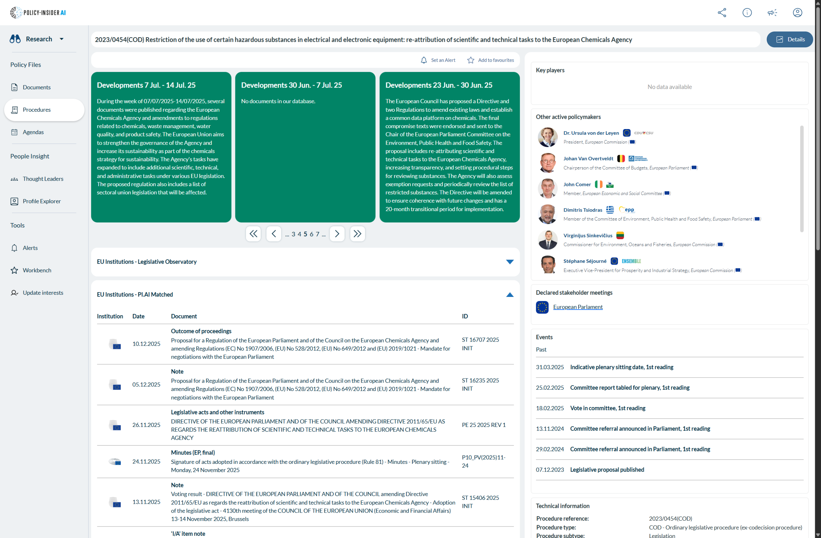
Task: Select the Procedures sidebar icon
Action: point(14,109)
